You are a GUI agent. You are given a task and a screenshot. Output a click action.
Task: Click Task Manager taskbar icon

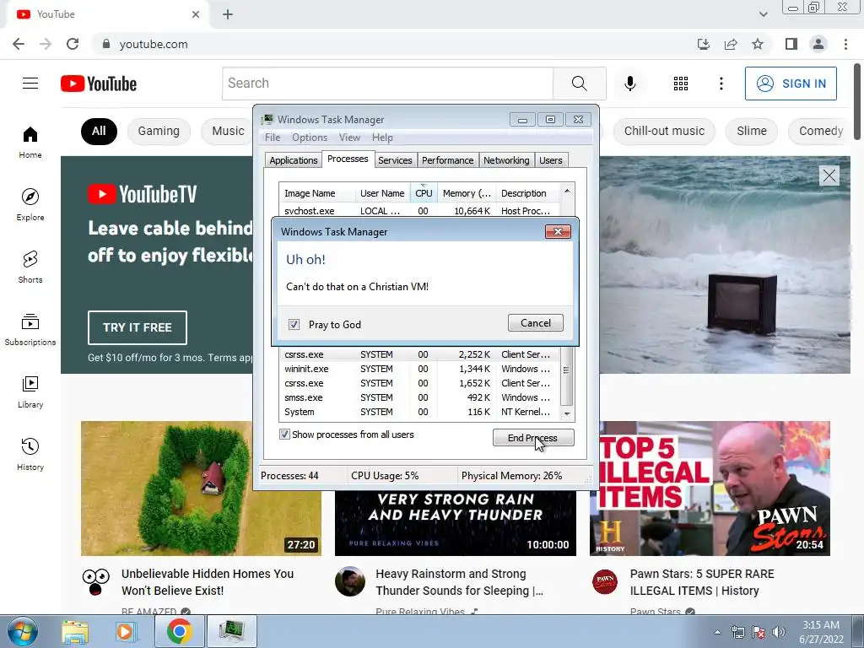[232, 631]
